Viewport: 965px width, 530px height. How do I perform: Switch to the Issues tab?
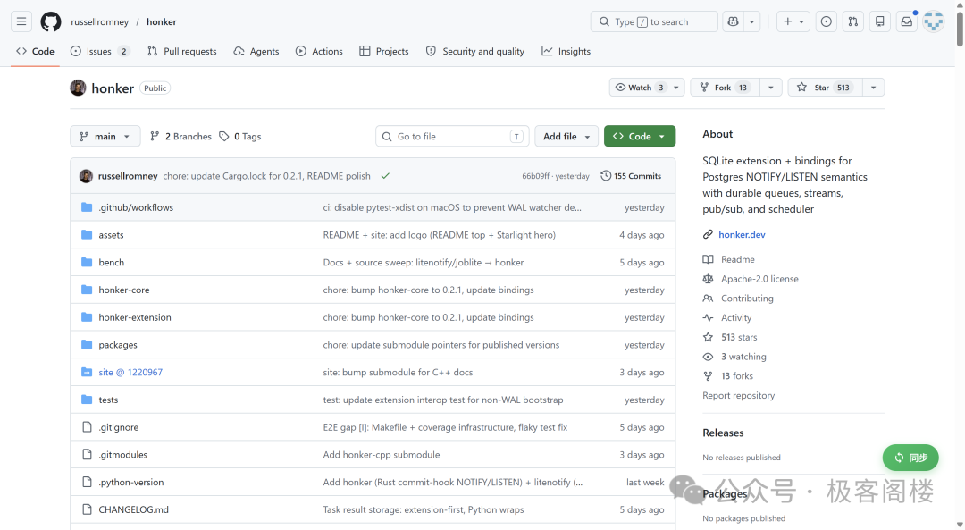click(x=100, y=51)
